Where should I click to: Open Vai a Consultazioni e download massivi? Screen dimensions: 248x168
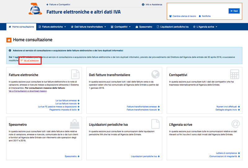point(28,91)
